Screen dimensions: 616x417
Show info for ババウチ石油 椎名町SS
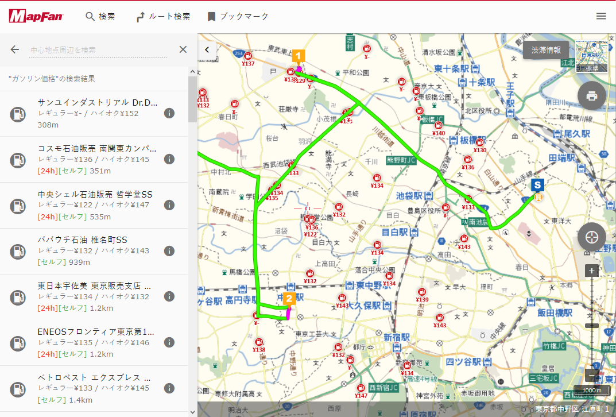coord(169,251)
